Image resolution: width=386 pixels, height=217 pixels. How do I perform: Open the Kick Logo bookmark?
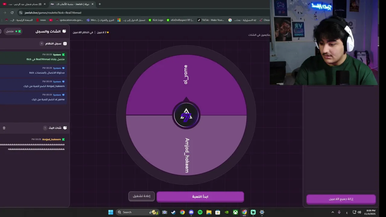156,20
